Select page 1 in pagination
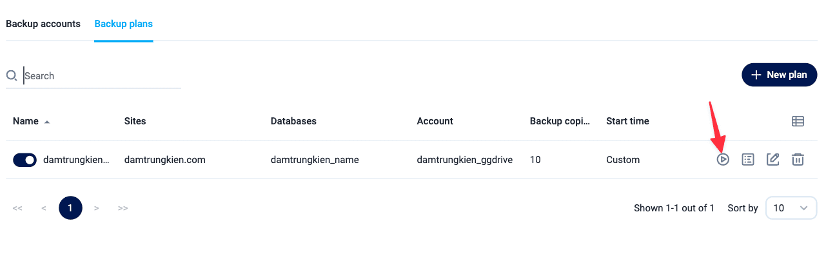The image size is (826, 261). pyautogui.click(x=70, y=208)
